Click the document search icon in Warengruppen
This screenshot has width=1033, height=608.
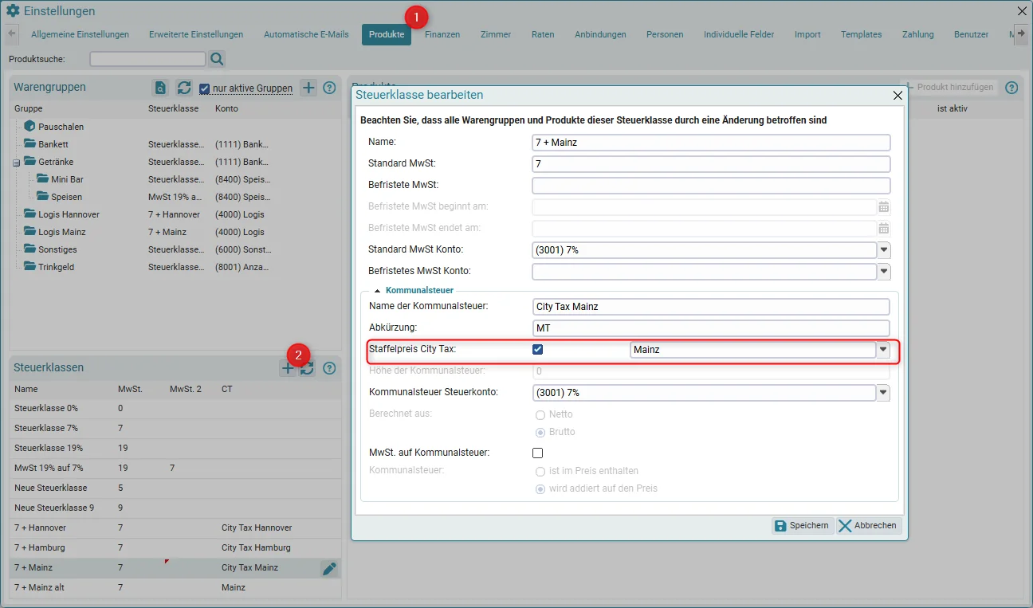tap(161, 88)
